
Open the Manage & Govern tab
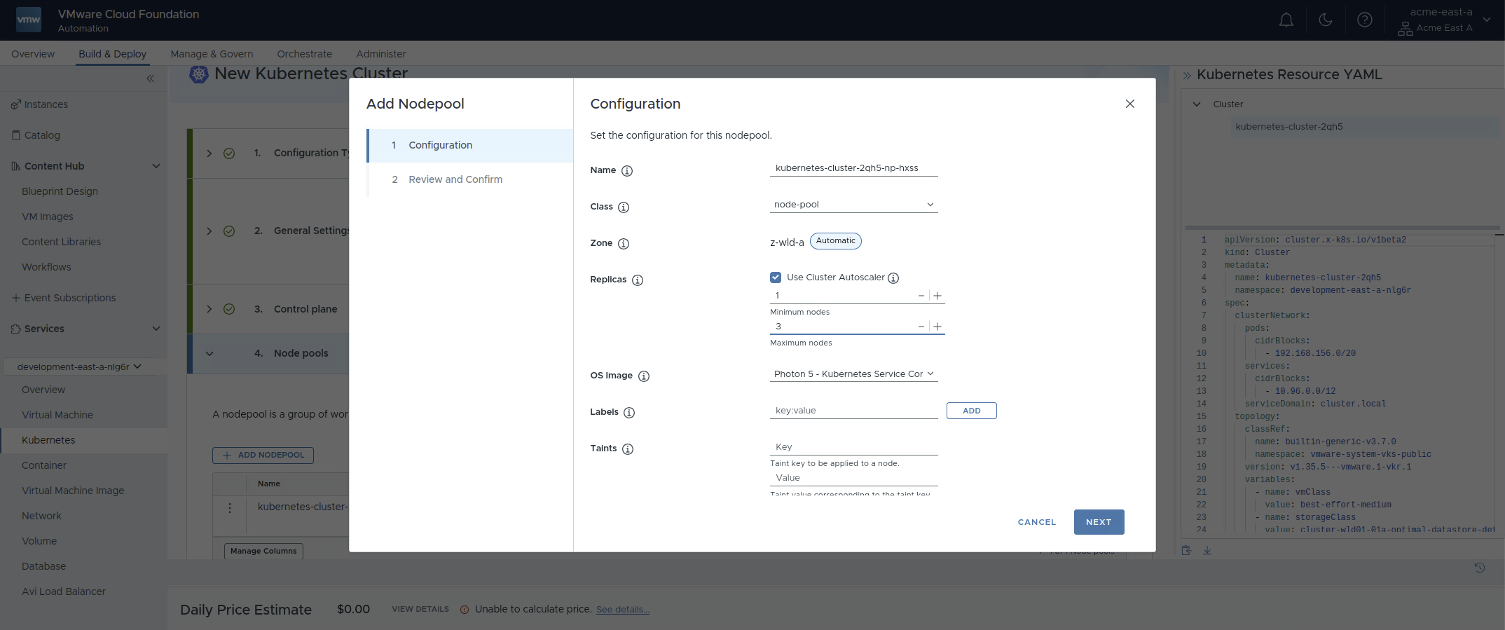click(x=212, y=54)
